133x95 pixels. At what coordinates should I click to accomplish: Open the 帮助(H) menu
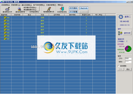pyautogui.click(x=60, y=5)
